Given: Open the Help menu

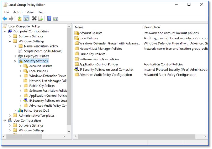Looking at the screenshot, I should click(41, 12).
